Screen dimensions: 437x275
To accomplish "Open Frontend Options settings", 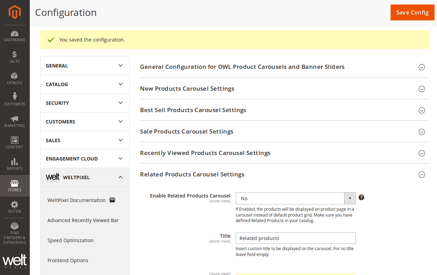I will [x=68, y=260].
